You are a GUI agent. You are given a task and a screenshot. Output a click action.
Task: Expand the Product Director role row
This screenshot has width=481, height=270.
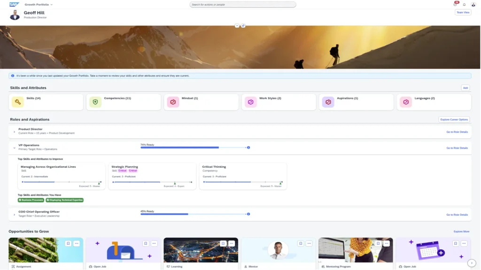click(x=15, y=131)
